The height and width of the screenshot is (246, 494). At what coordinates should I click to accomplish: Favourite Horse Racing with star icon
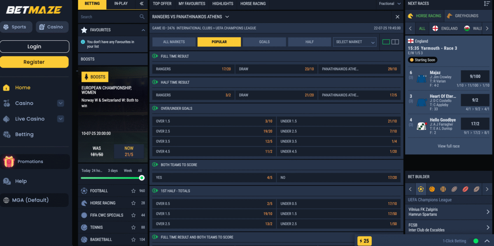[133, 203]
